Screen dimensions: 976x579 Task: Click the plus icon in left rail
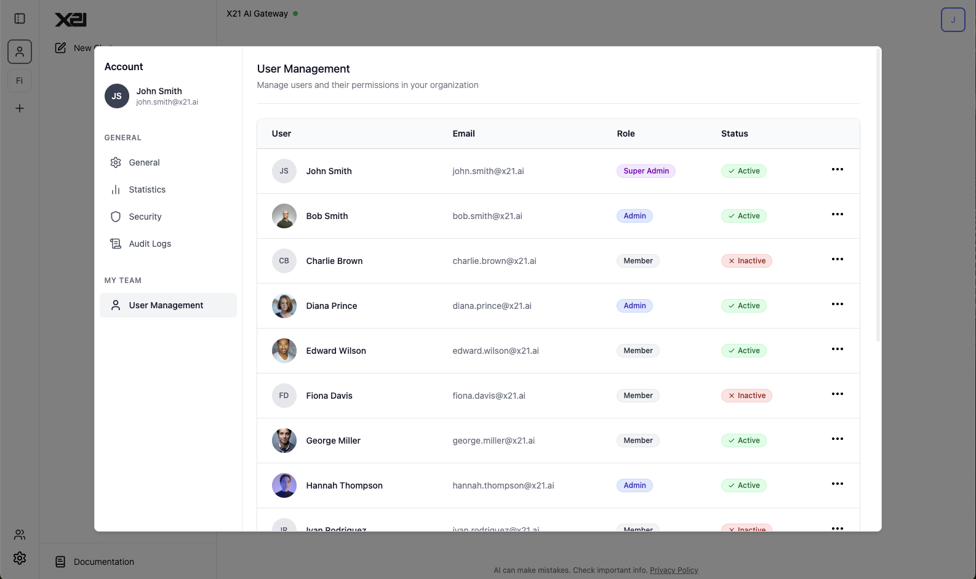coord(20,108)
